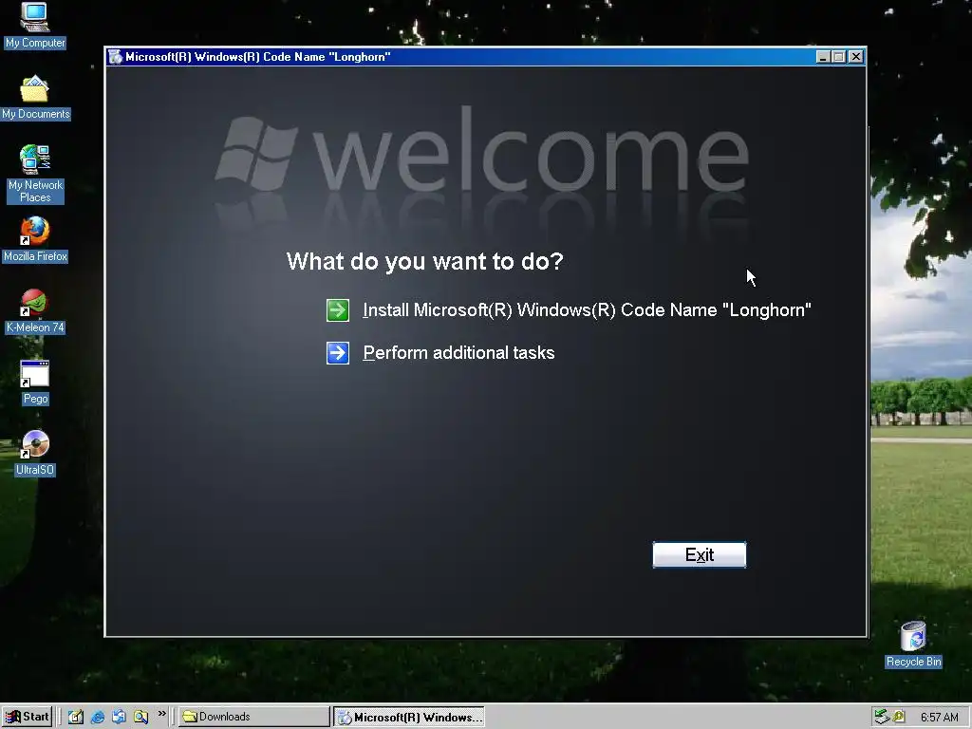This screenshot has height=729, width=972.
Task: Minimize the Longhorn setup window
Action: click(x=823, y=57)
